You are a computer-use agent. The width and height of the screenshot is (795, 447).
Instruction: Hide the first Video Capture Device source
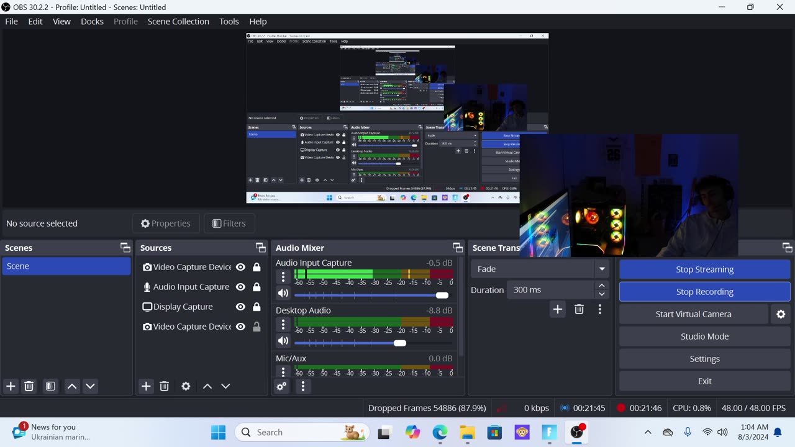point(240,267)
